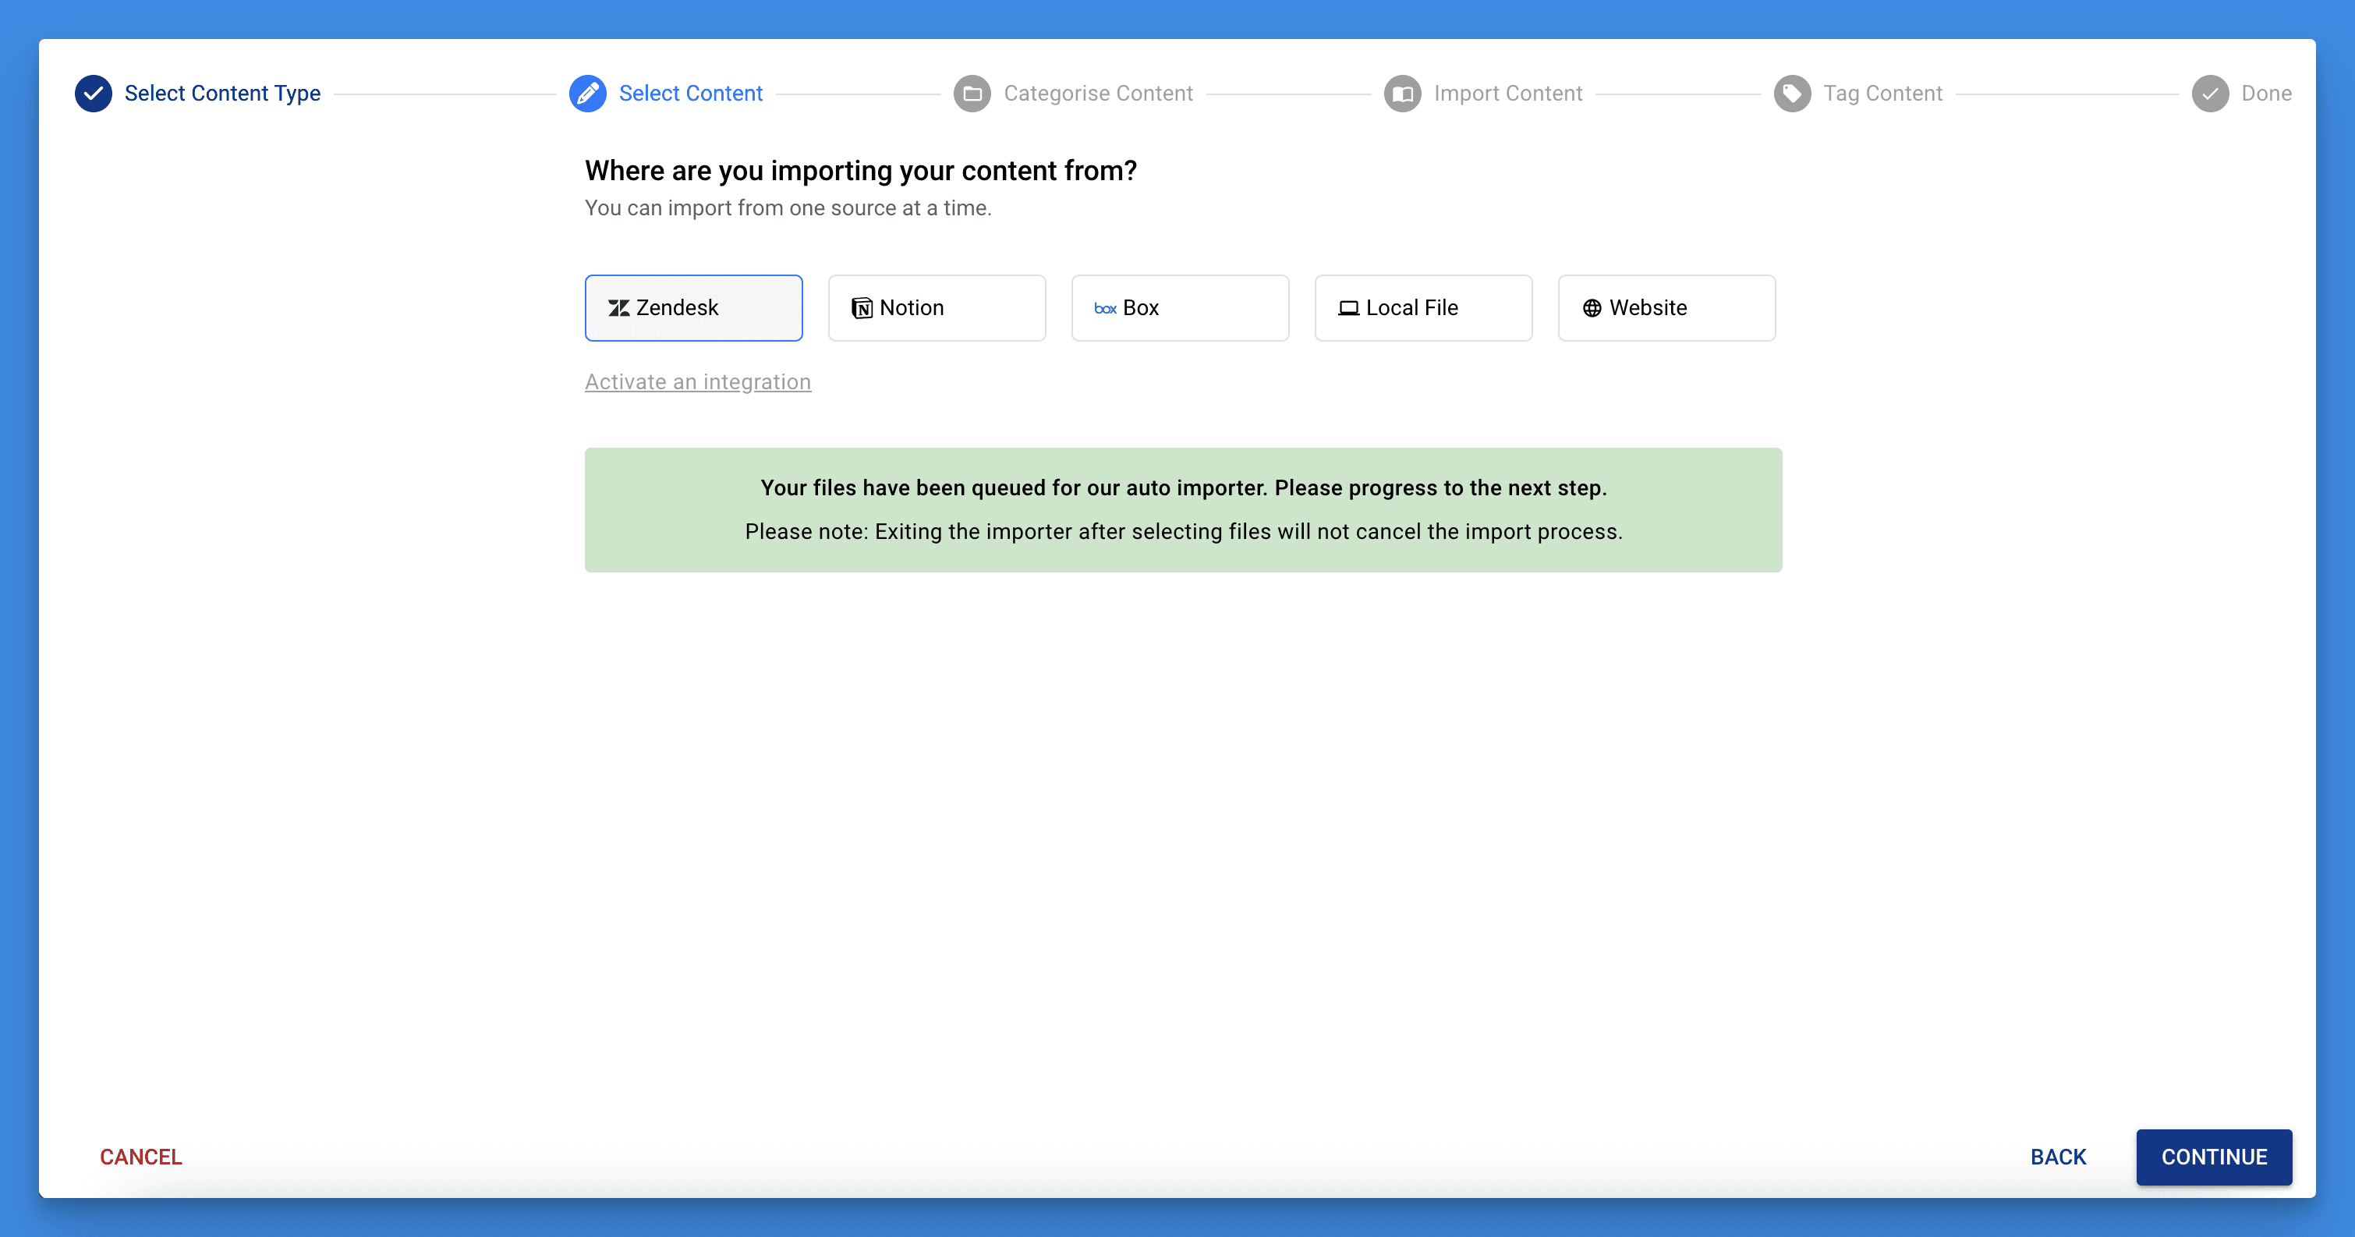This screenshot has width=2355, height=1237.
Task: Cancel the import wizard
Action: tap(141, 1157)
